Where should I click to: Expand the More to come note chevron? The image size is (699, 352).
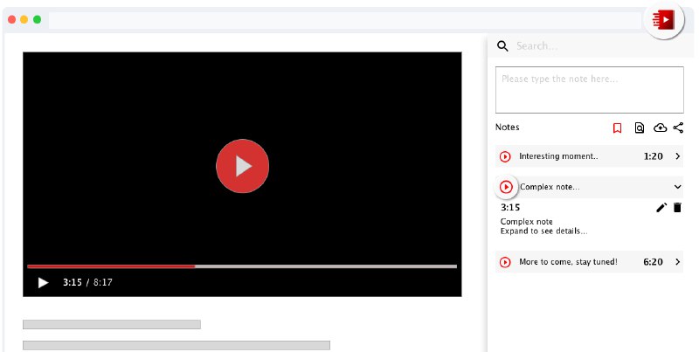[678, 262]
